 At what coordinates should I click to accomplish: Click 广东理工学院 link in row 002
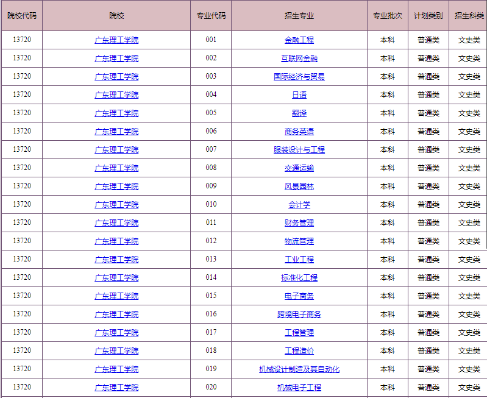pos(116,59)
